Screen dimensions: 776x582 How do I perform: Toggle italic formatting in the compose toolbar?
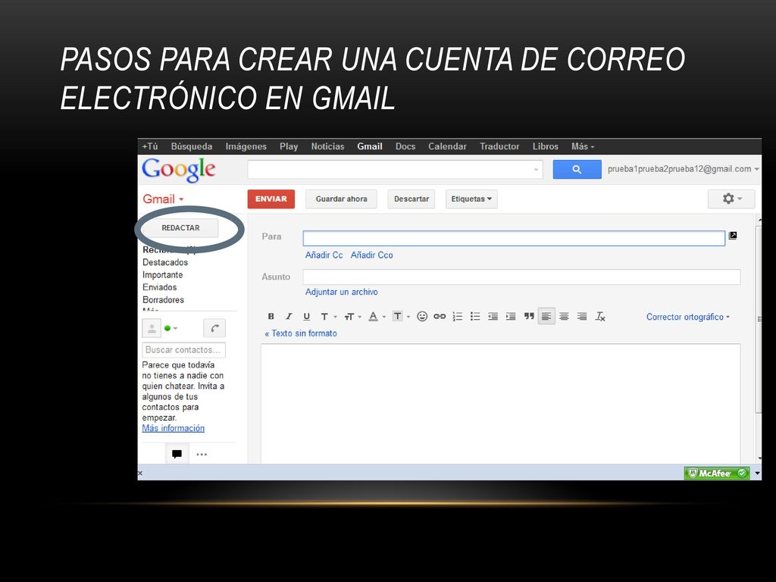[x=289, y=316]
